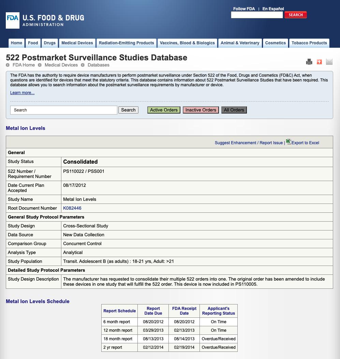Screen dimensions: 340x359
Task: Click the 12 month report row label
Action: 118,330
